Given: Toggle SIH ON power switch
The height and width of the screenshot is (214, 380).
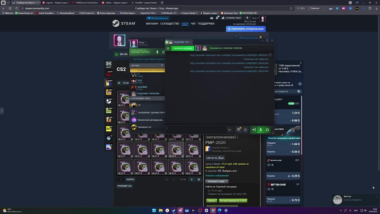Looking at the screenshot, I should (x=116, y=54).
